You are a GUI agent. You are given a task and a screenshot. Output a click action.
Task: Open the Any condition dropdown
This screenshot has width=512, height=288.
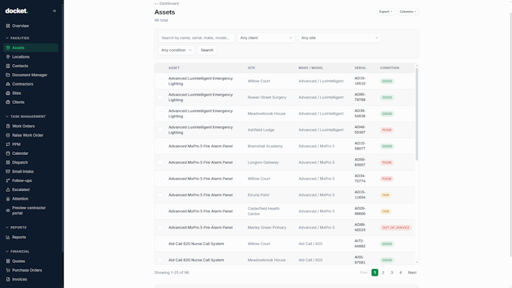click(x=176, y=50)
